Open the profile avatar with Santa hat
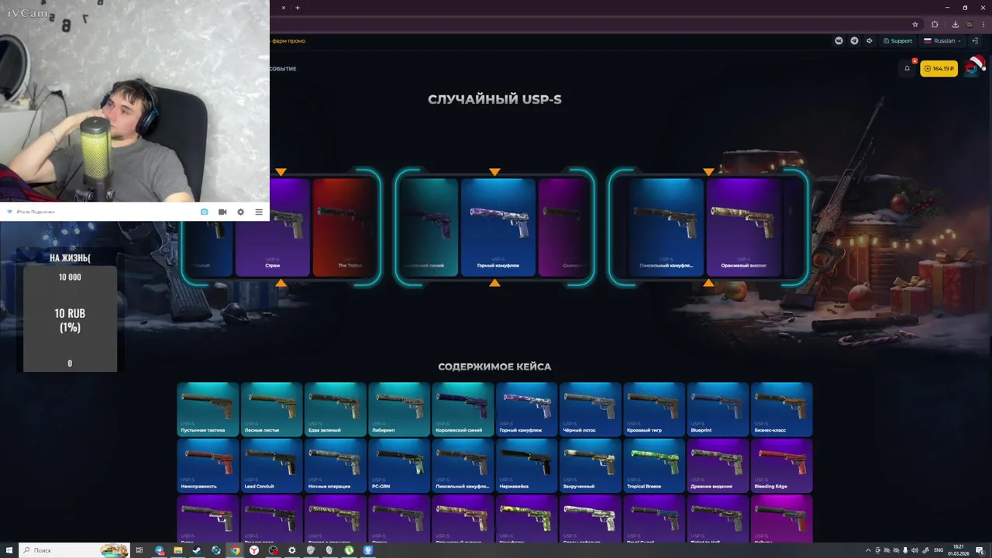 [x=973, y=67]
